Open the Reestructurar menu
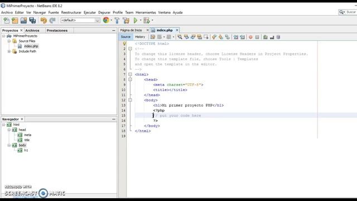The image size is (357, 201). [71, 12]
